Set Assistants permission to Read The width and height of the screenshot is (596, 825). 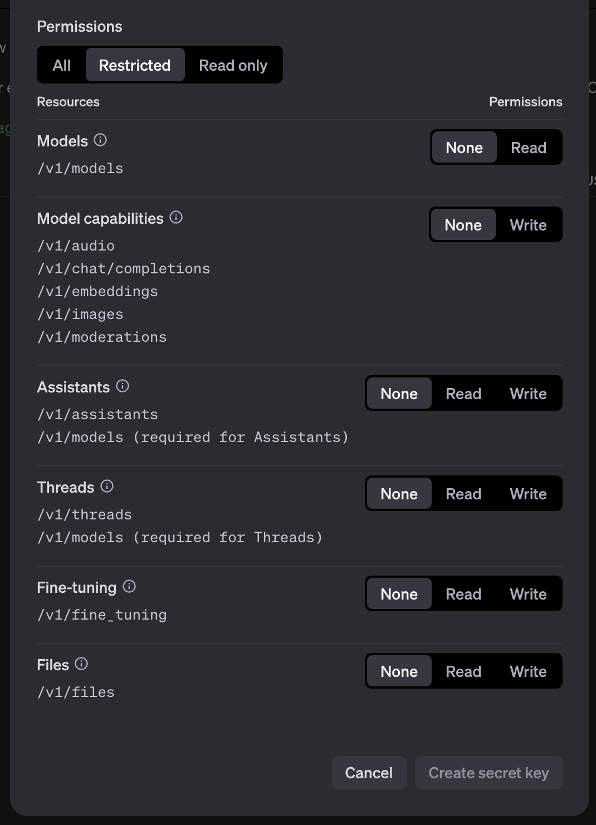463,393
